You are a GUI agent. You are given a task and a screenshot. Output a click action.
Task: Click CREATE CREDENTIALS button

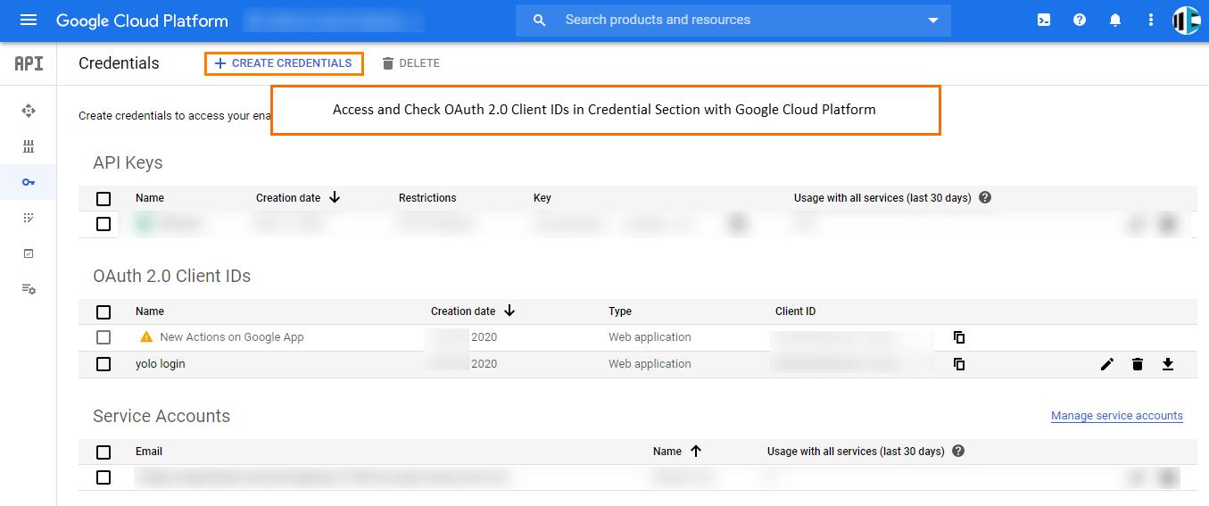pos(284,63)
